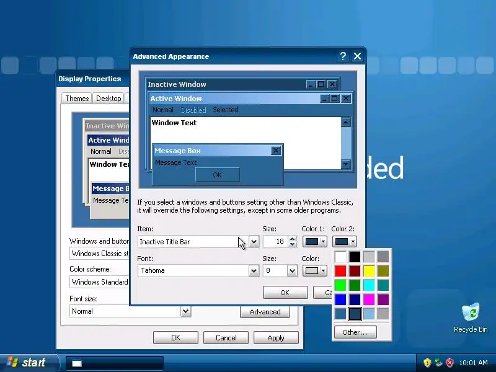Click the Advanced button in Display Properties
Screen dimensions: 496x372
pos(265,312)
